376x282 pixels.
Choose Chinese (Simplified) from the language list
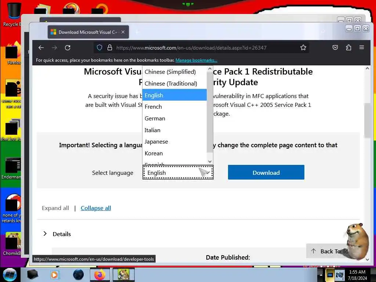pos(174,72)
